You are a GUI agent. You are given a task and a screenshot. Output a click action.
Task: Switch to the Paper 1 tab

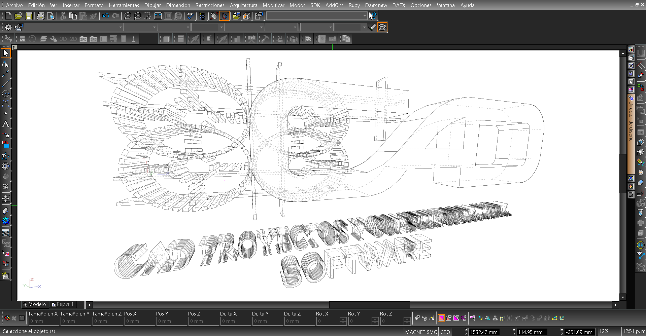(63, 304)
